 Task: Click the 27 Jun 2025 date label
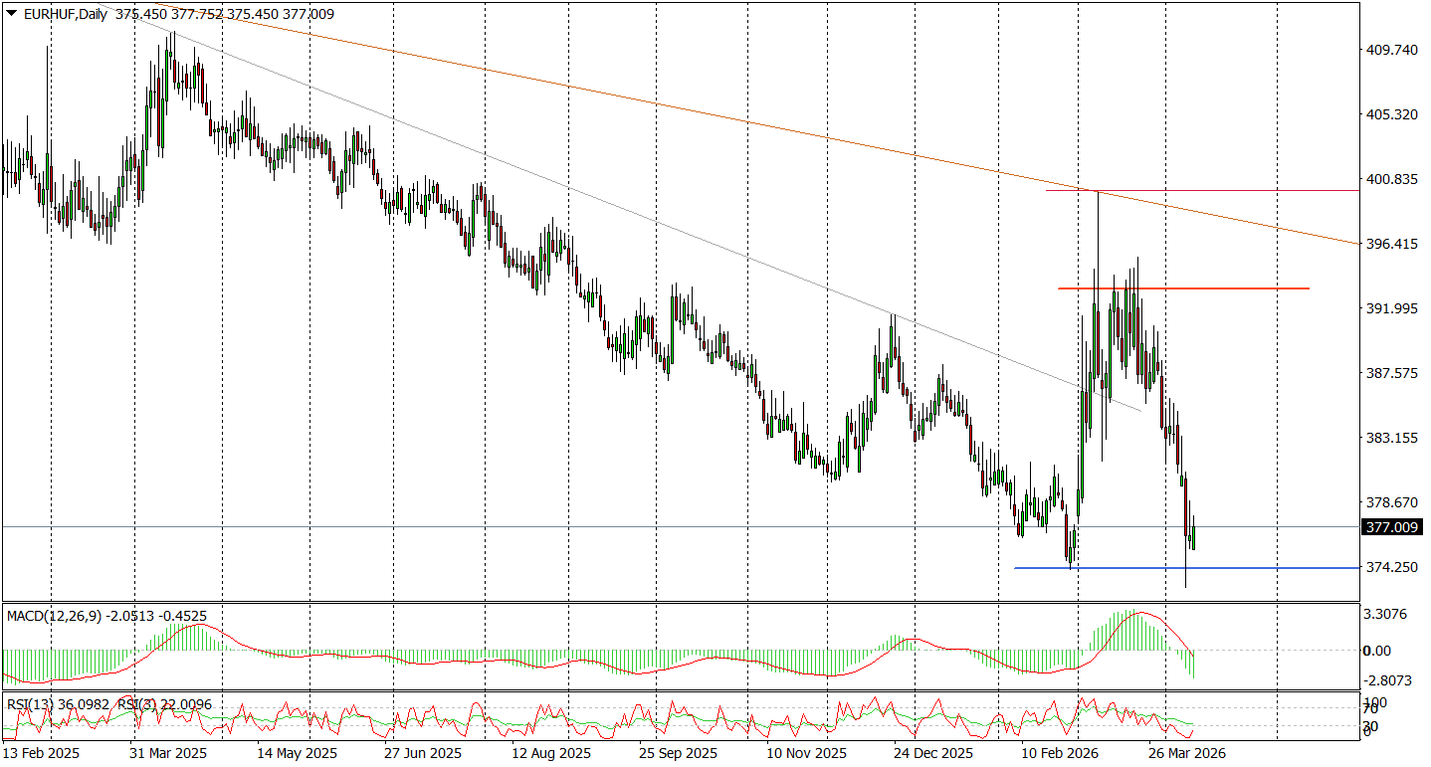423,753
